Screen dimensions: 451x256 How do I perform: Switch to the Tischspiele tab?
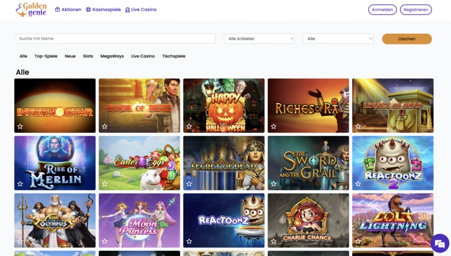click(174, 56)
